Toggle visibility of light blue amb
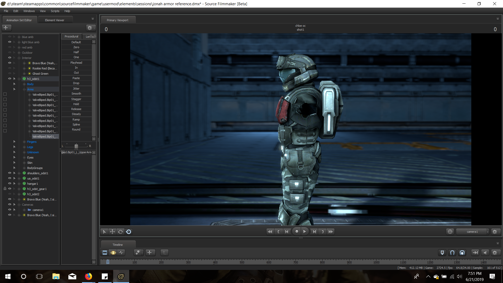The height and width of the screenshot is (283, 503). [10, 42]
